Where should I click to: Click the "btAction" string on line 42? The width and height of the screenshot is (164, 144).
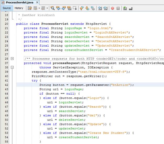pyautogui.click(x=120, y=85)
